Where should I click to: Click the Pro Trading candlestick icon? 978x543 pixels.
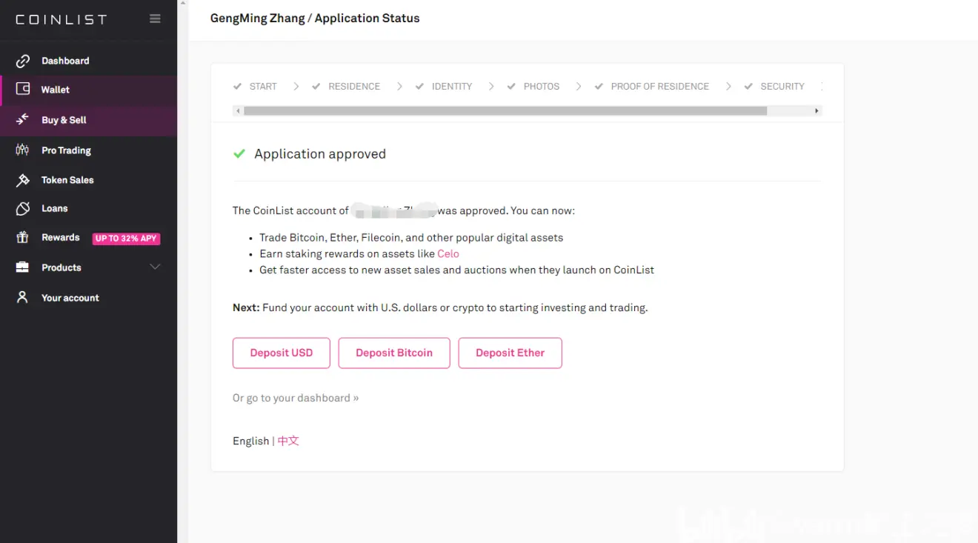click(x=23, y=150)
